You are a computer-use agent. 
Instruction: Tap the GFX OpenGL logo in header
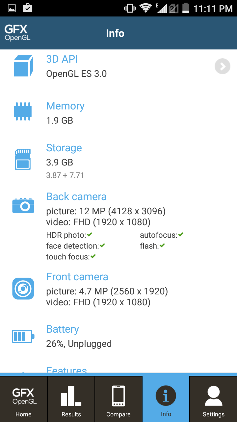pyautogui.click(x=17, y=33)
